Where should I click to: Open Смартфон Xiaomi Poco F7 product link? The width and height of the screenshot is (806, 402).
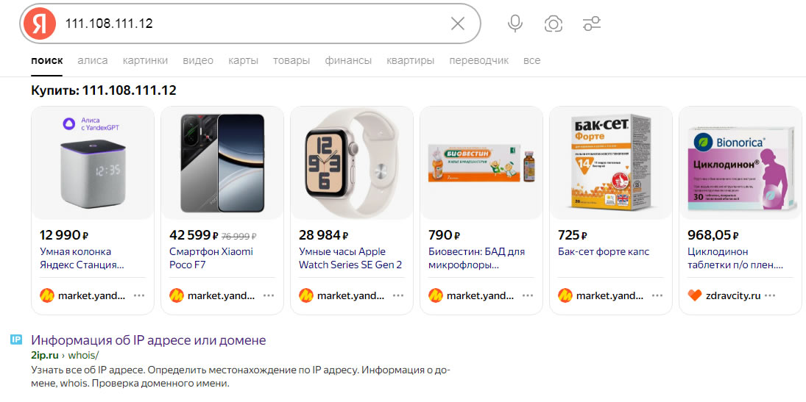(x=211, y=258)
